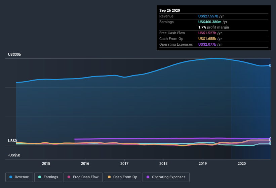Toggle the Operating Expenses legend series

point(166,177)
